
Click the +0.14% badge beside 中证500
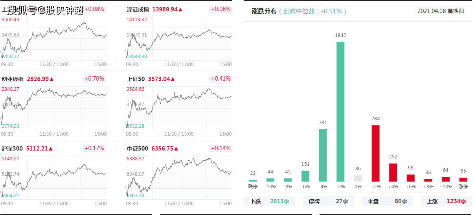(220, 148)
